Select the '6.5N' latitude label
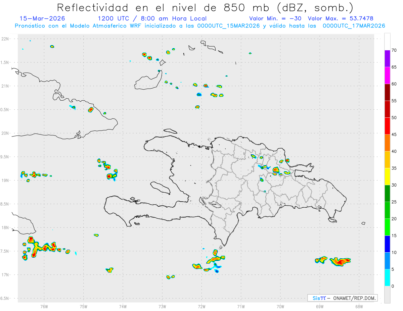This screenshot has height=311, width=403. [x=5, y=298]
